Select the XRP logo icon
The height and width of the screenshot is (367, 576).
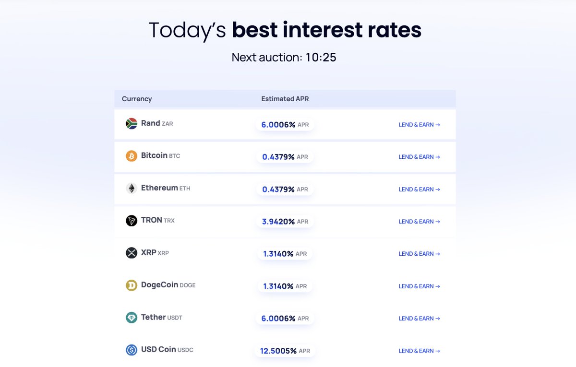tap(132, 253)
